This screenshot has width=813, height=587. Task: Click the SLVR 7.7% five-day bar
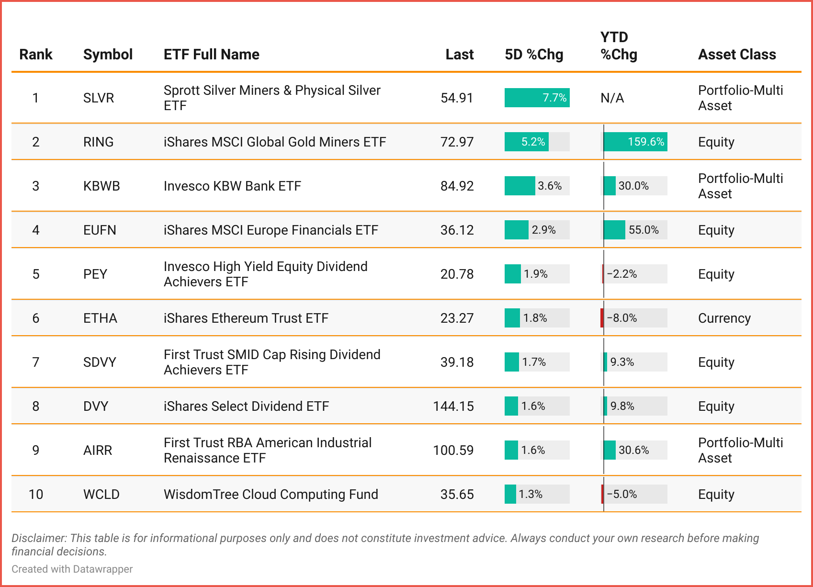click(x=537, y=98)
